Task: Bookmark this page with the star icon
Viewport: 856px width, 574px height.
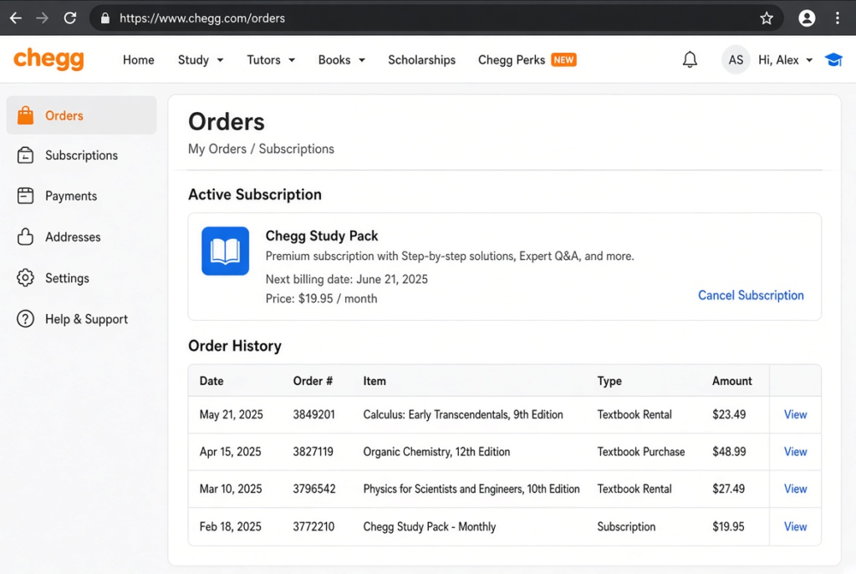Action: 767,18
